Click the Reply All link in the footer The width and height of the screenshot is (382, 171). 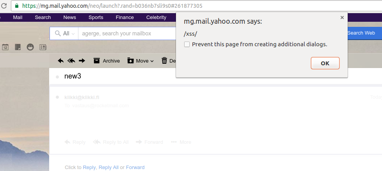tap(108, 168)
